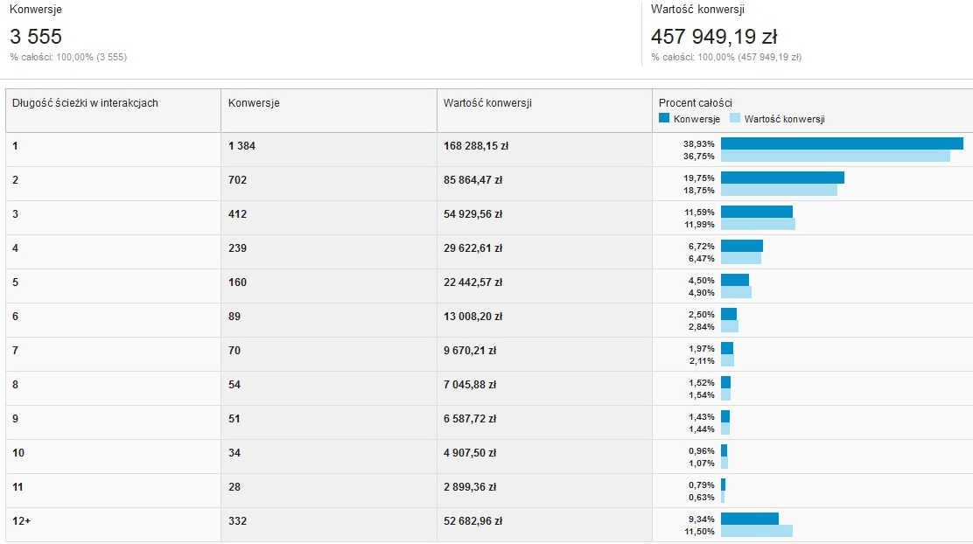The height and width of the screenshot is (544, 973).
Task: Click the Długość ścieżki w interakcjach header
Action: (x=85, y=103)
